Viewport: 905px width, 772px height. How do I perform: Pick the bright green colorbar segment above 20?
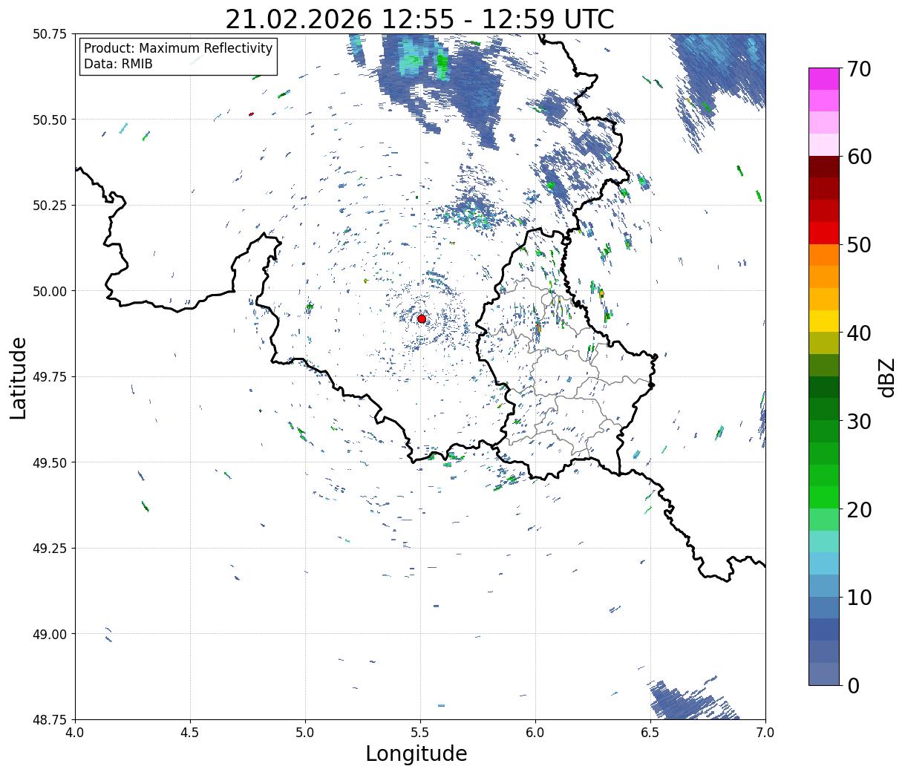coord(824,497)
